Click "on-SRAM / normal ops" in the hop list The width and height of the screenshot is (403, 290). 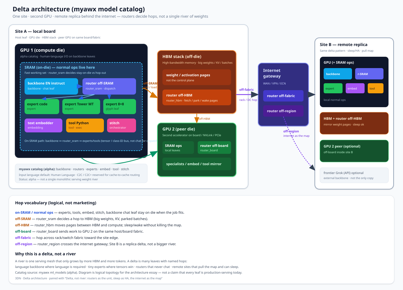[x=34, y=212]
